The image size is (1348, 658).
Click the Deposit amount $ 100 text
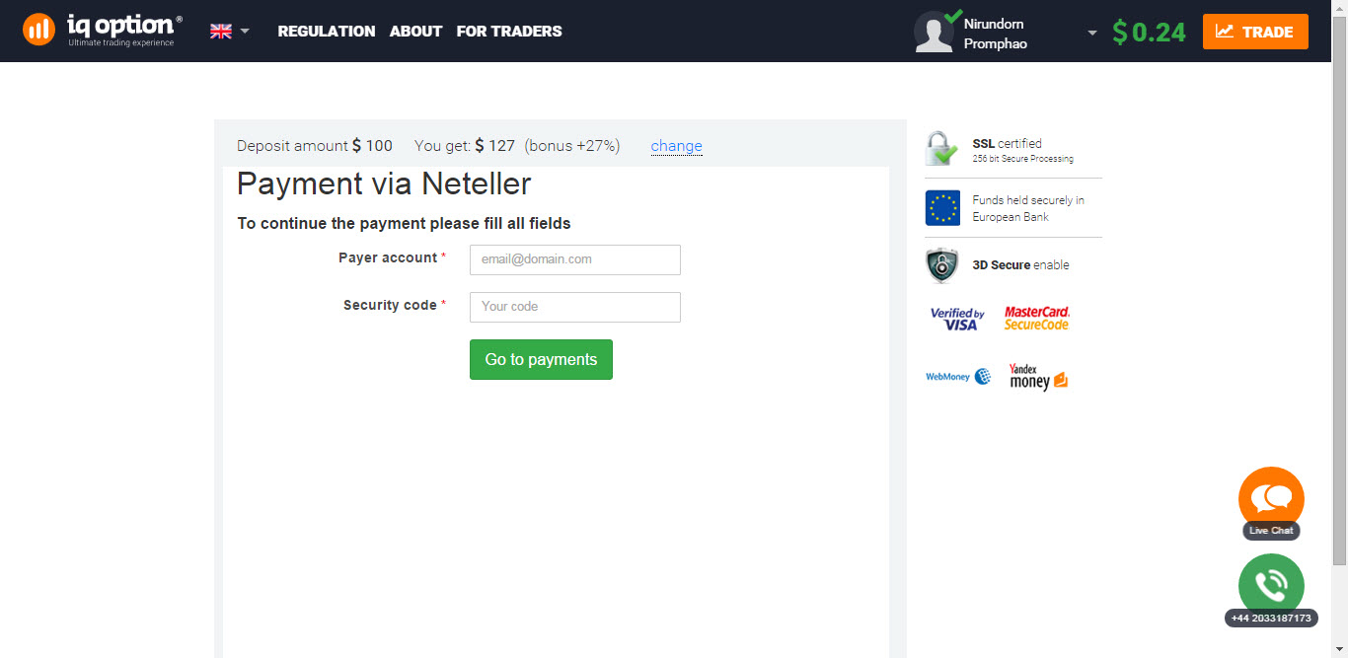click(315, 146)
